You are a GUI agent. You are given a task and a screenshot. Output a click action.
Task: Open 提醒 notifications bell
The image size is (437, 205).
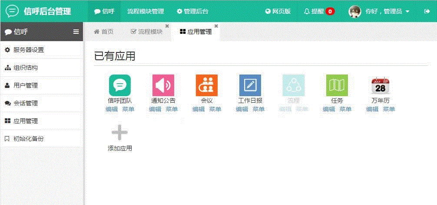point(314,11)
